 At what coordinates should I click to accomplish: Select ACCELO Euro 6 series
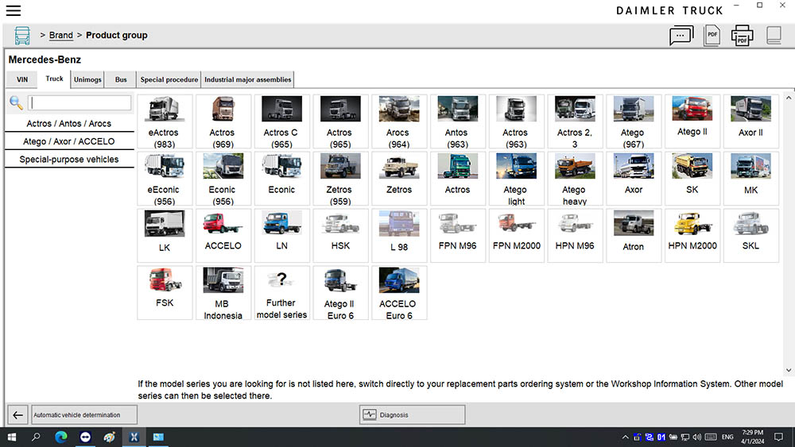click(x=399, y=293)
